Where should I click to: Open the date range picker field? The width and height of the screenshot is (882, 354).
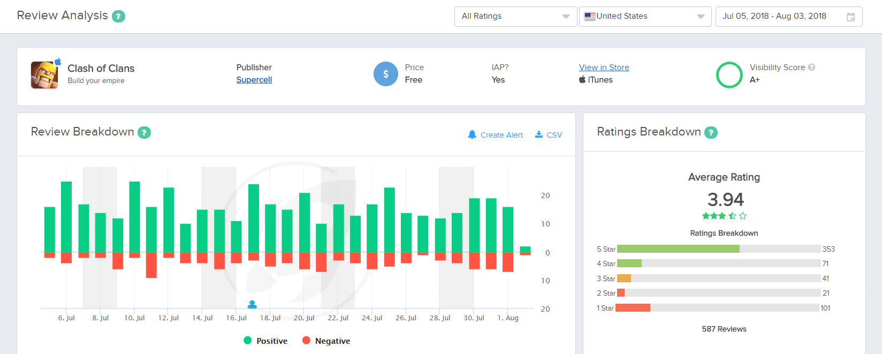pyautogui.click(x=789, y=17)
